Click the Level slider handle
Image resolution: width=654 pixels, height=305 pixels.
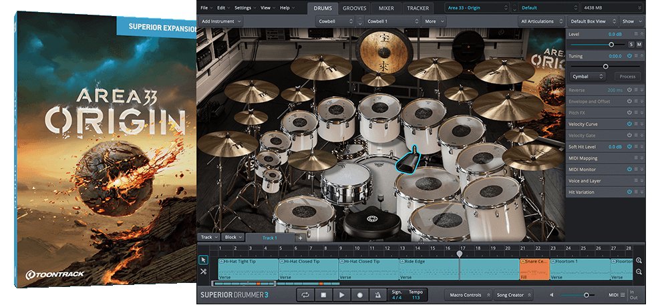tap(611, 45)
